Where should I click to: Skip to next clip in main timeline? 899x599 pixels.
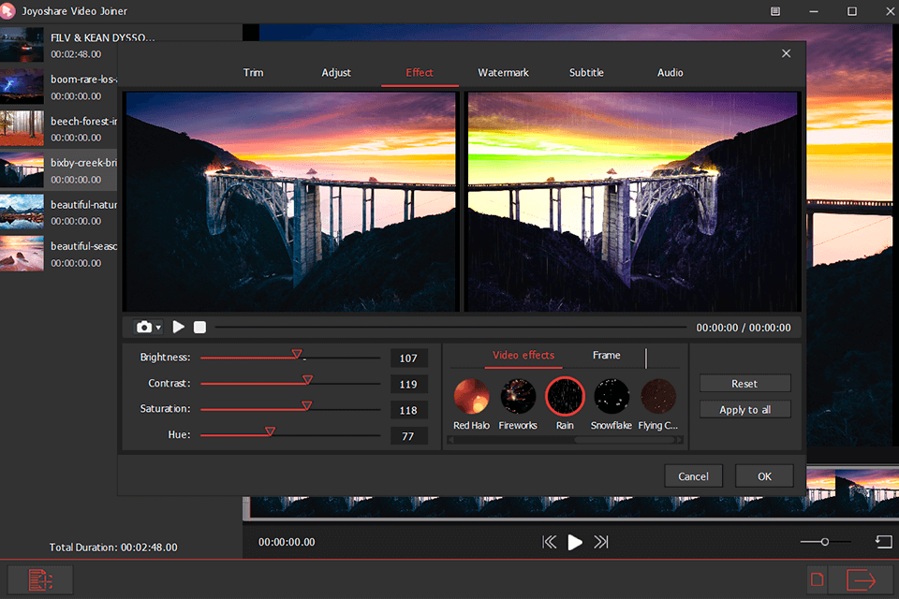coord(600,541)
